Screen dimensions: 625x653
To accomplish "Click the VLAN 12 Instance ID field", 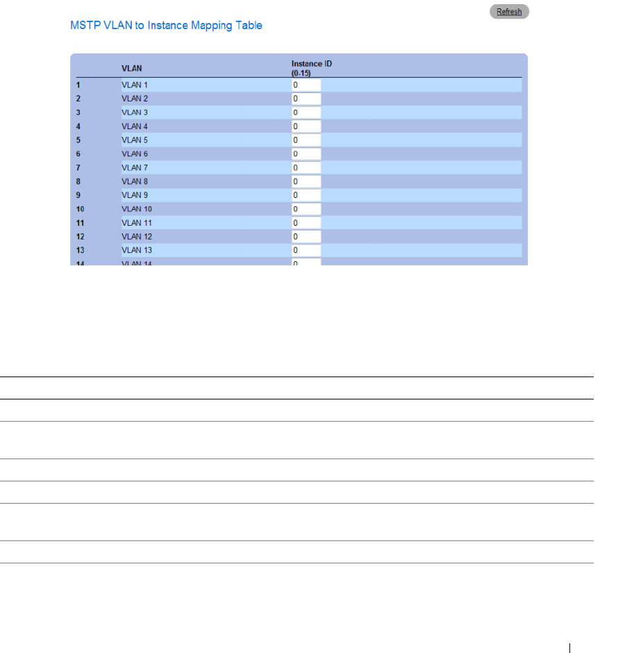I will [x=306, y=237].
